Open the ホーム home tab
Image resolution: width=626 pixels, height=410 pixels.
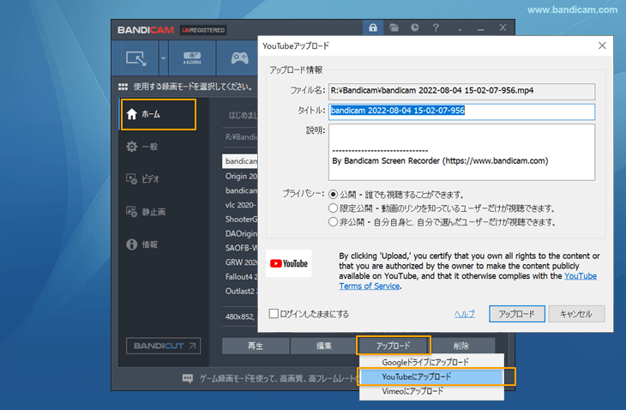159,115
